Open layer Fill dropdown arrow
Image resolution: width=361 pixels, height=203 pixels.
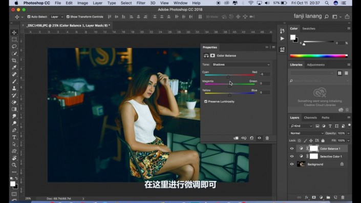click(348, 140)
